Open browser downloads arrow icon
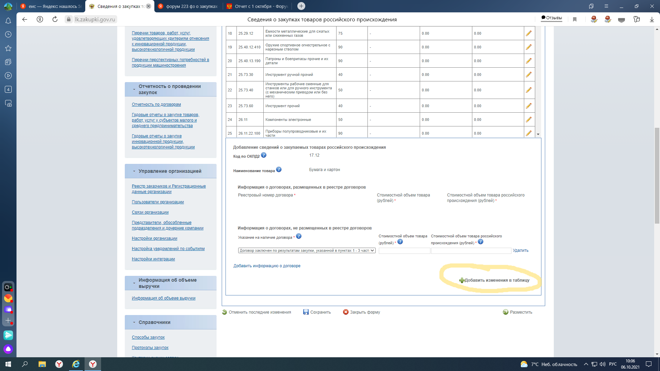Viewport: 660px width, 371px height. [652, 20]
